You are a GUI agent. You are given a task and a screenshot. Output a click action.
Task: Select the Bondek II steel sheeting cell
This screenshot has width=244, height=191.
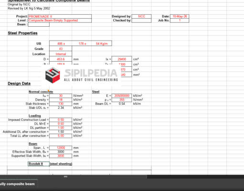click(x=39, y=164)
